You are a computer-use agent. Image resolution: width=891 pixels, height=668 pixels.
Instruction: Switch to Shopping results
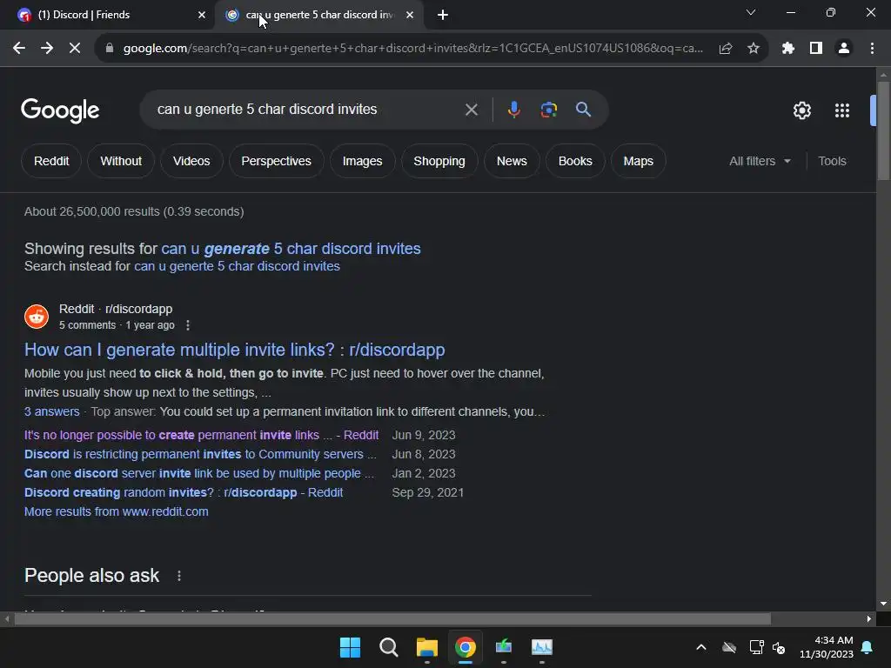pyautogui.click(x=439, y=161)
